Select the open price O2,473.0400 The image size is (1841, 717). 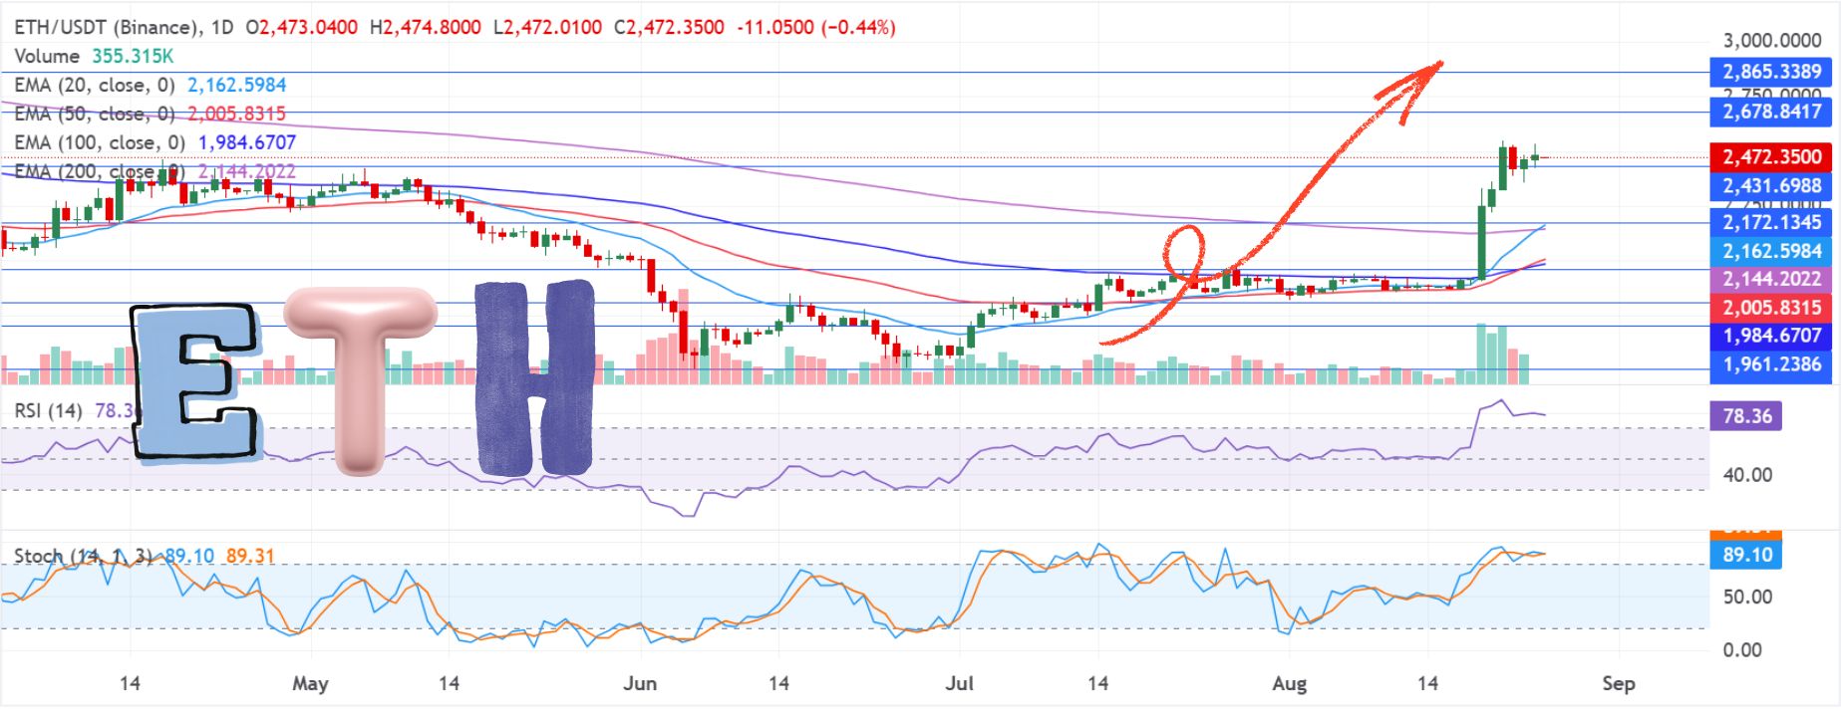click(301, 27)
